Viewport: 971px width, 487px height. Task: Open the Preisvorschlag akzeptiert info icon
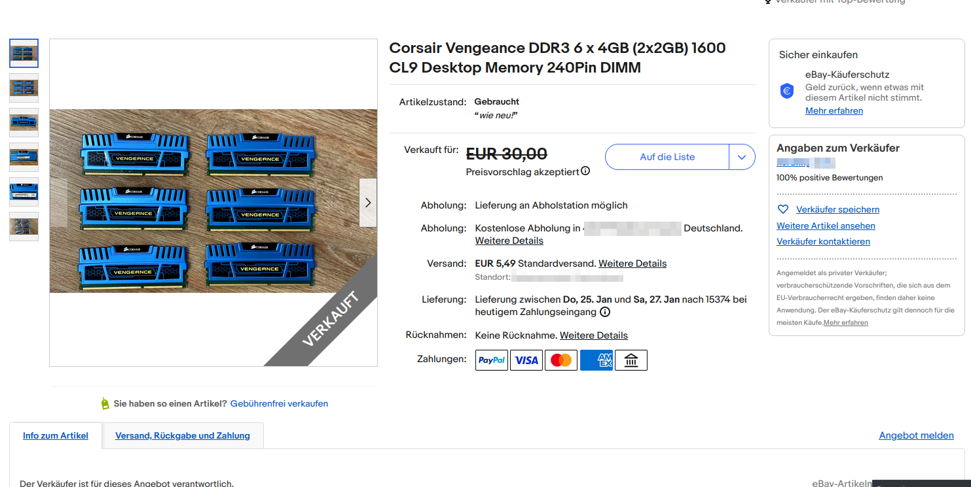585,171
